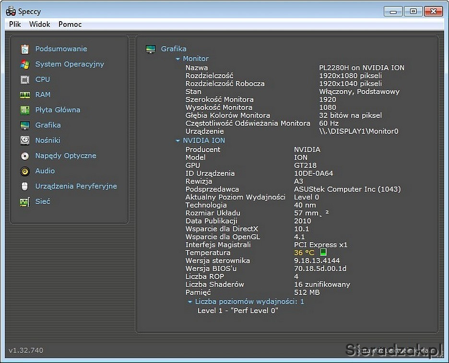Select Grafika in the sidebar
Viewport: 449px width, 363px height.
(x=48, y=125)
